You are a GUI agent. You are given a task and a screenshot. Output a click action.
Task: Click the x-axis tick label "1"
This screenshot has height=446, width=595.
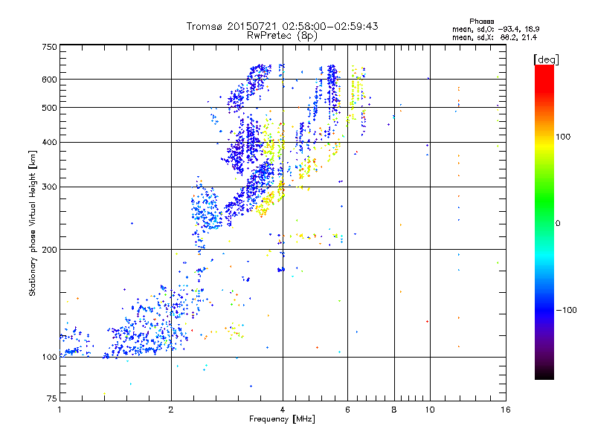coord(59,410)
